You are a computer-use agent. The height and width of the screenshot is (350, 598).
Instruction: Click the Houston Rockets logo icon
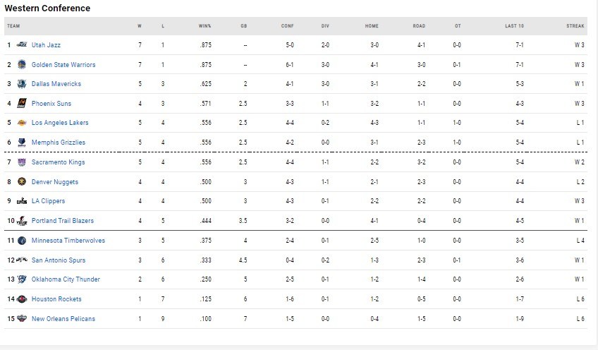(x=22, y=299)
